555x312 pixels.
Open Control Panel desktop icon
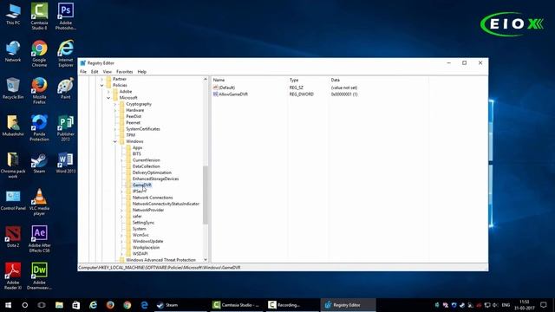(x=13, y=200)
